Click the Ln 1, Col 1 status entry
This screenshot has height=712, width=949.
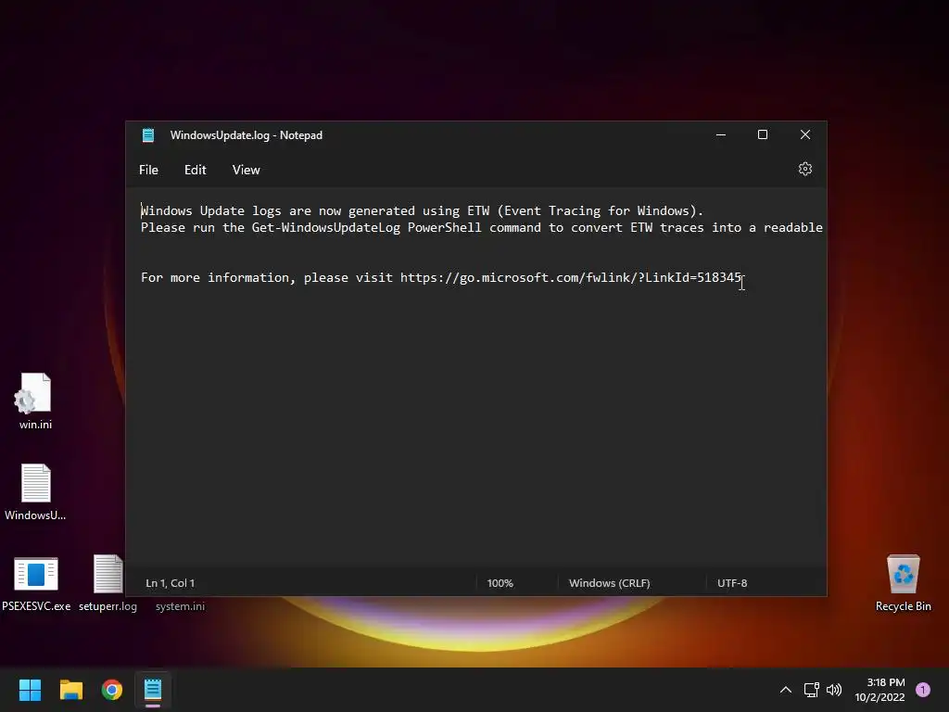(x=171, y=583)
